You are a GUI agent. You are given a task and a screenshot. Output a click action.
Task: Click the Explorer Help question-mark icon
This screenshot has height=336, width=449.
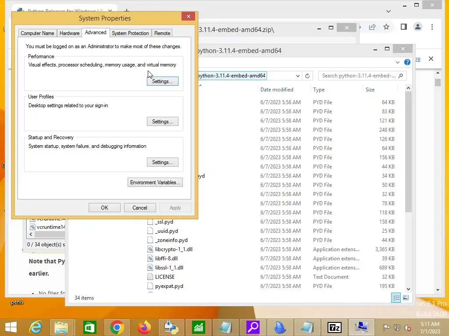click(x=407, y=62)
